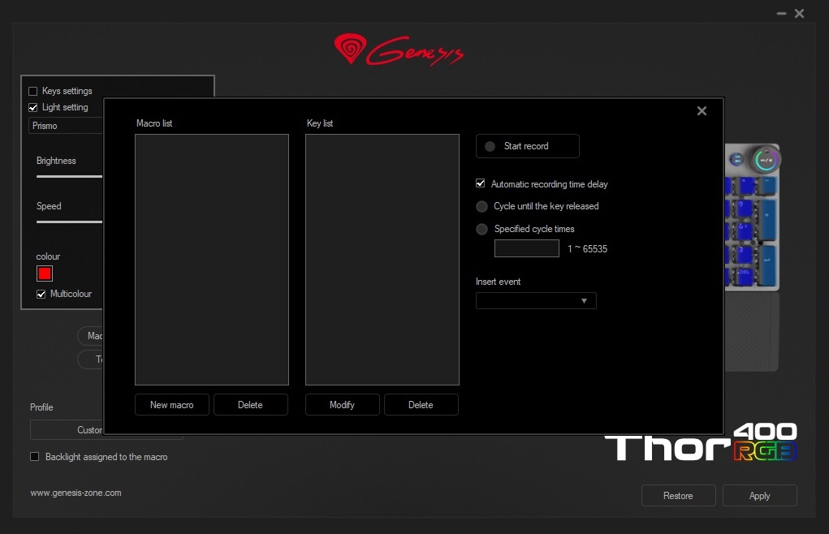This screenshot has width=829, height=534.
Task: Select Cycle until the key released
Action: pyautogui.click(x=482, y=207)
